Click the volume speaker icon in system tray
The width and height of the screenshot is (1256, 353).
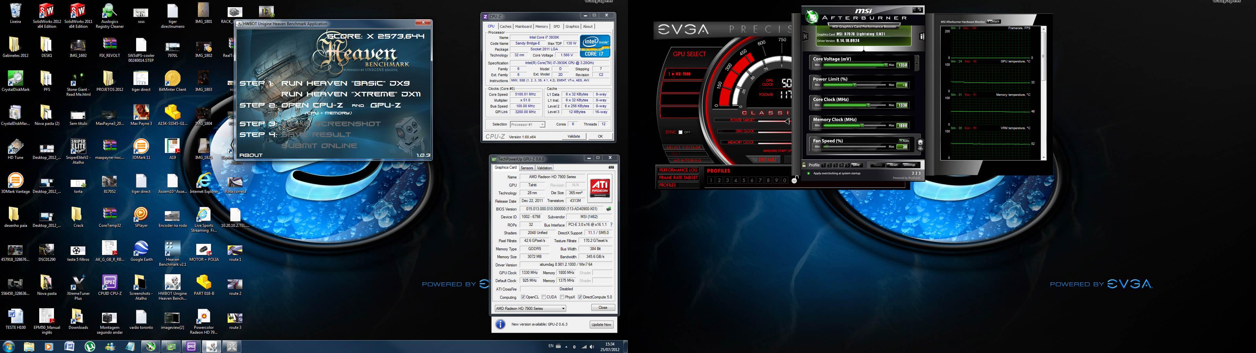coord(592,347)
